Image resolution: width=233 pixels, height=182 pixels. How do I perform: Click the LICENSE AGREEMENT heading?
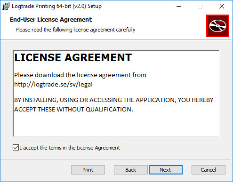(x=73, y=57)
